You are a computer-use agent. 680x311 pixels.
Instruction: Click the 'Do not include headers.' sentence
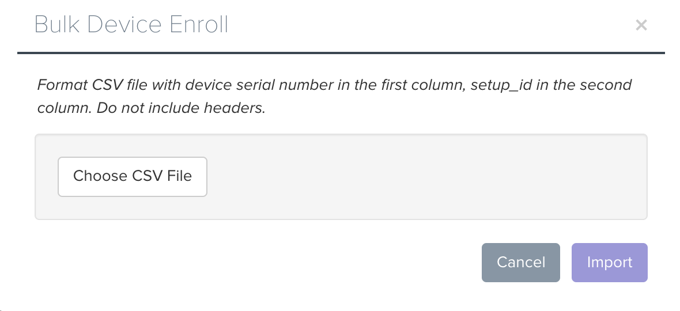pyautogui.click(x=181, y=108)
